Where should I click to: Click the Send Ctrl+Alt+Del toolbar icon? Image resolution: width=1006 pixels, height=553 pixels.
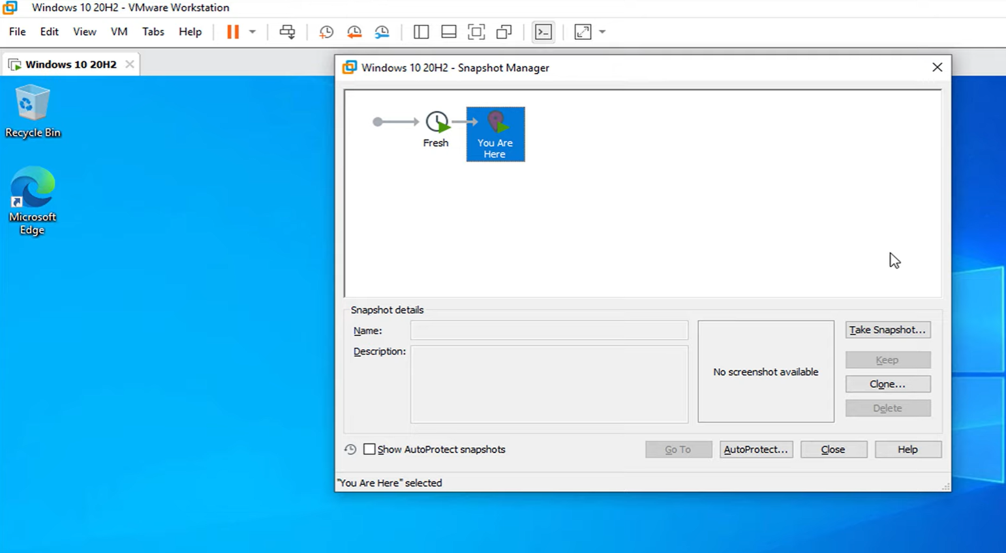[x=287, y=32]
